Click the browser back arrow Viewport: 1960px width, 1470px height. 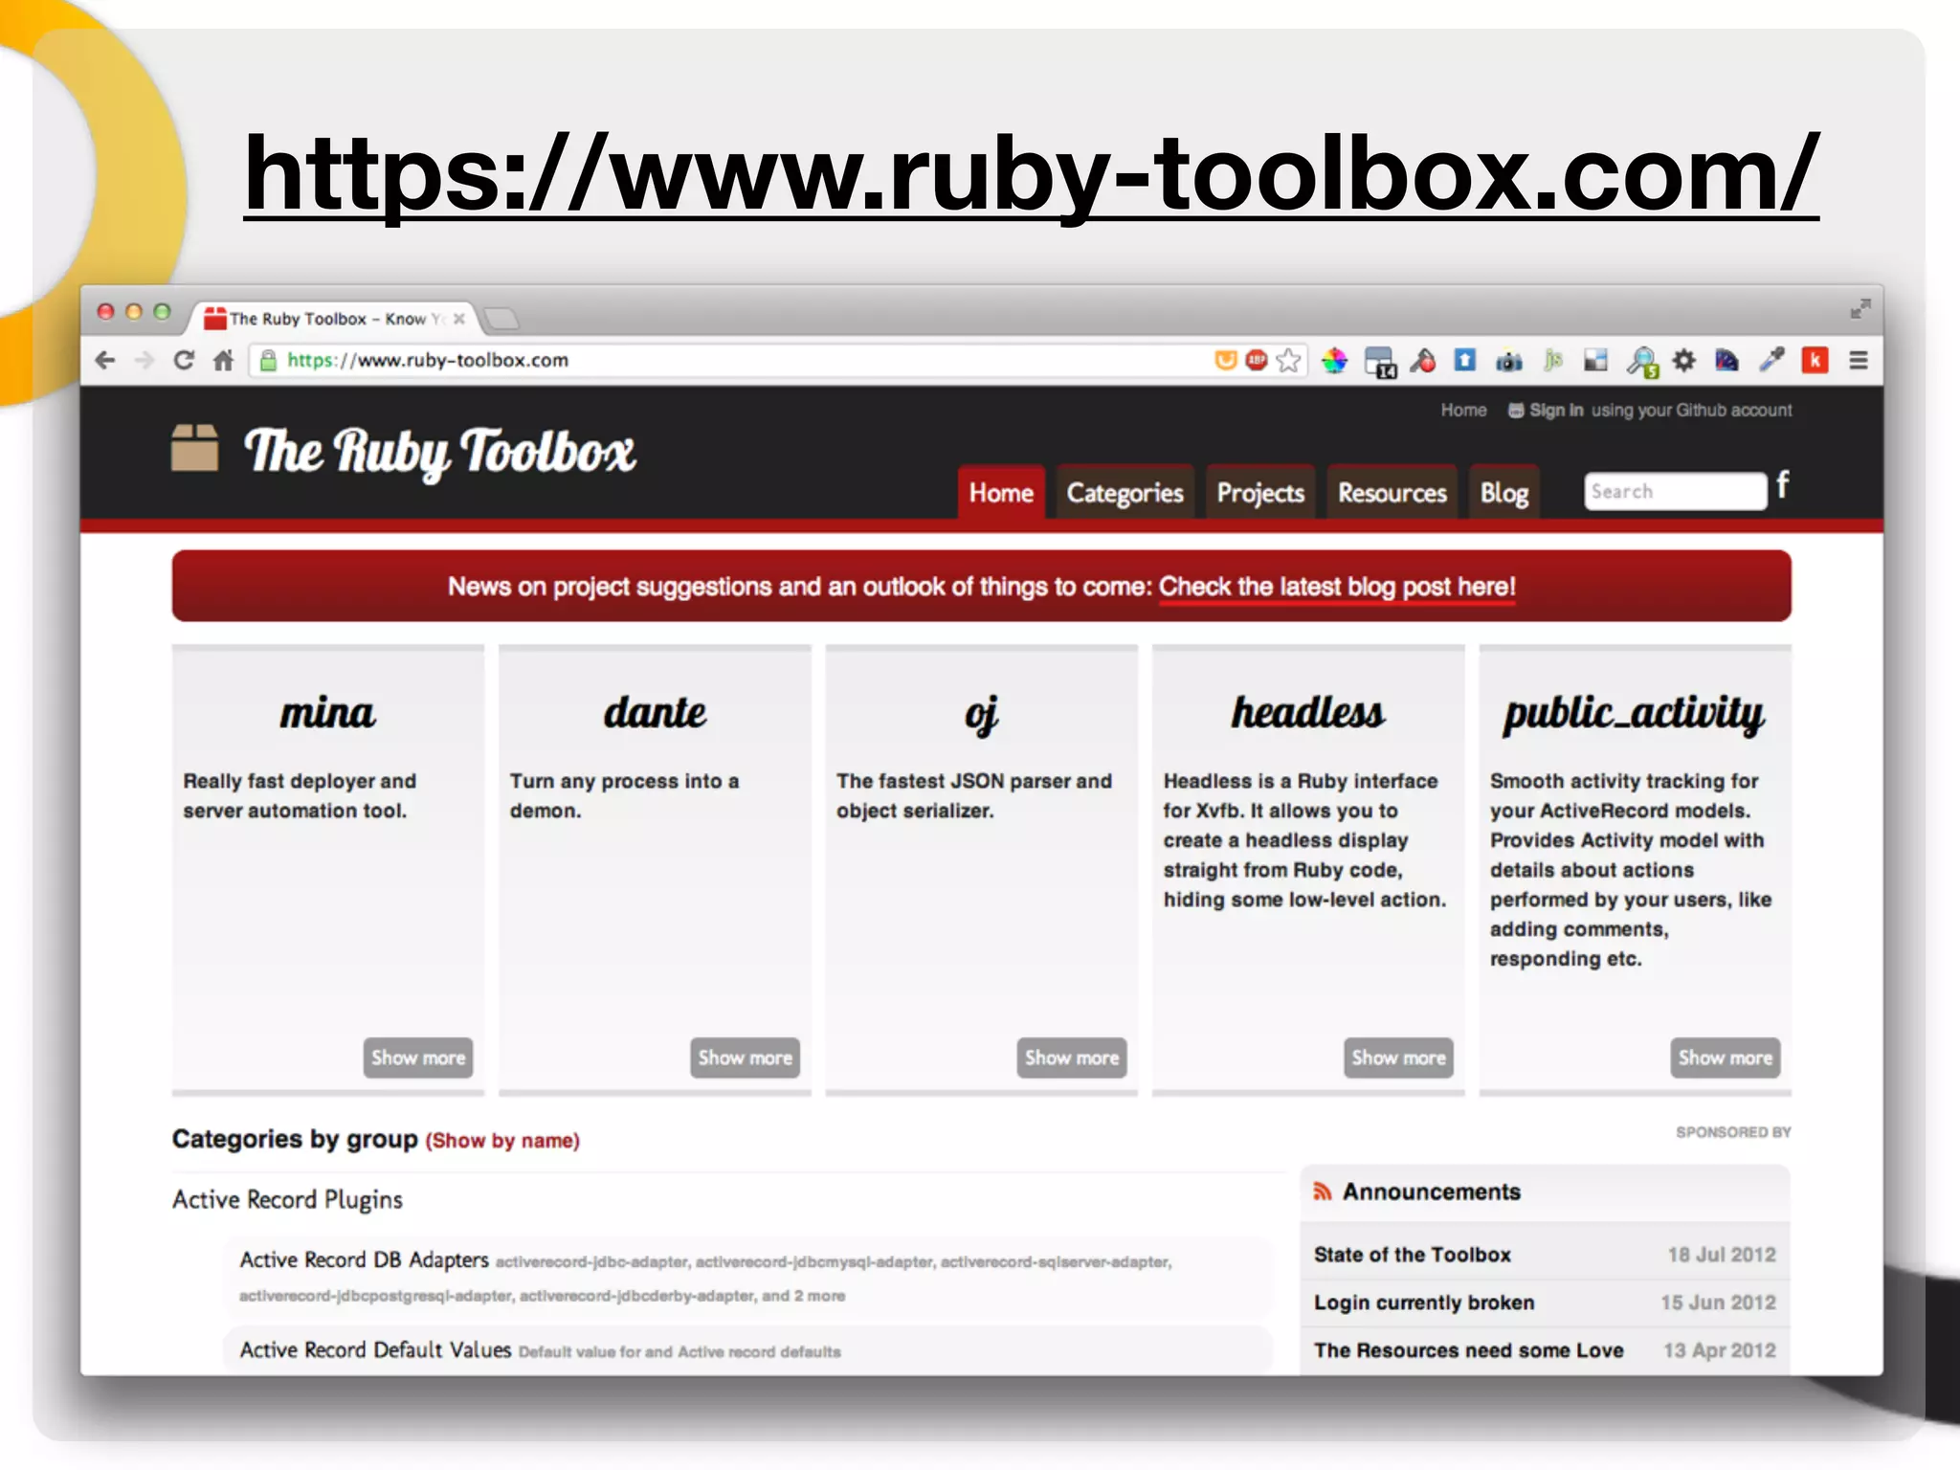pyautogui.click(x=105, y=361)
